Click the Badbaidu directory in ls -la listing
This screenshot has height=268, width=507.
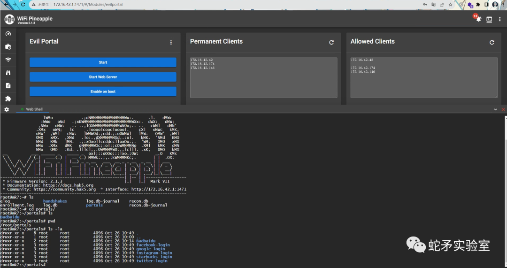tap(146, 241)
